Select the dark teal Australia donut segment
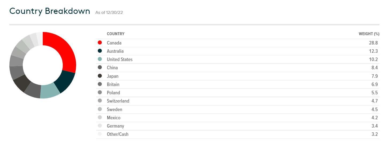This screenshot has width=392, height=143. (x=64, y=81)
